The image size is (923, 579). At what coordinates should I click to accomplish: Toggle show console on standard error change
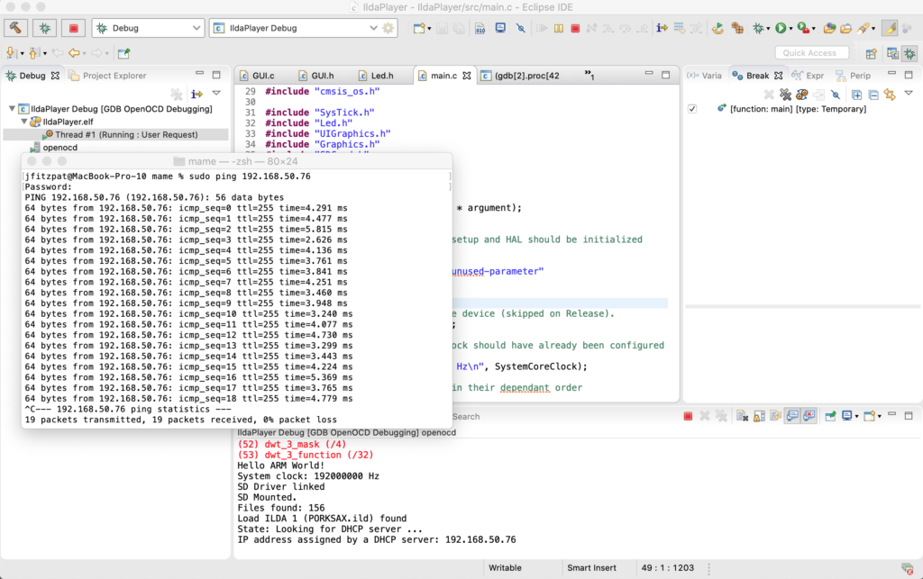coord(809,416)
